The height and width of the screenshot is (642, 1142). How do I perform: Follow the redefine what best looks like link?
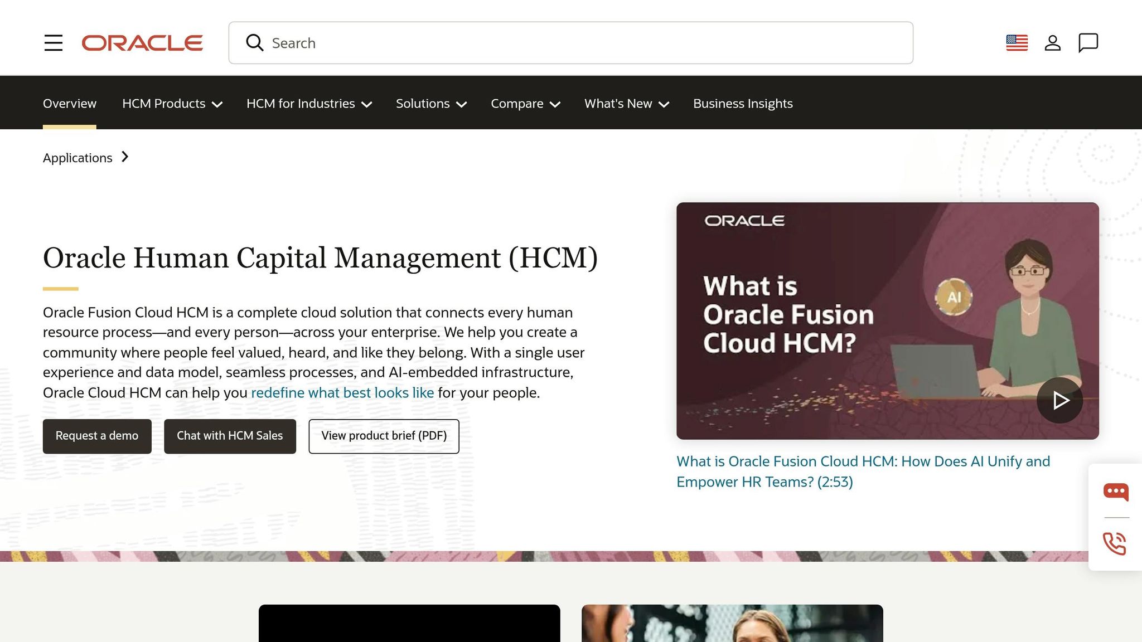point(342,393)
